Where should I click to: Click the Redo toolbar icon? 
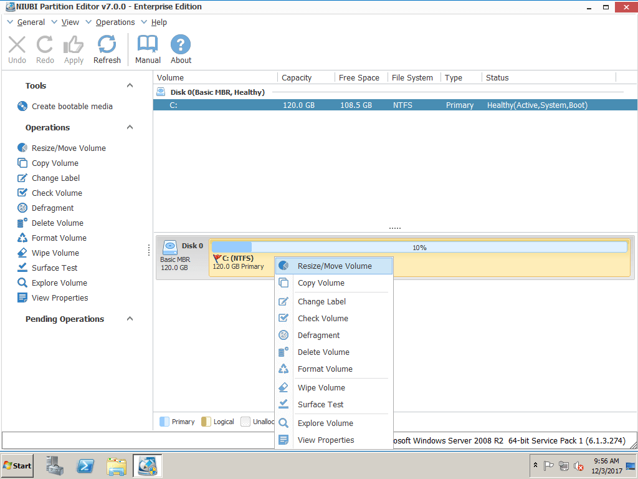[45, 45]
